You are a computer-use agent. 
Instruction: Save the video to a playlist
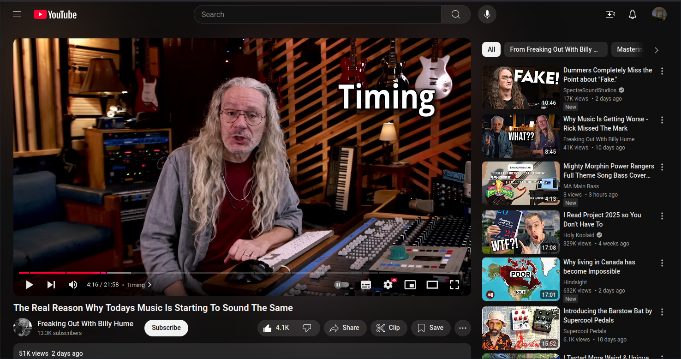coord(430,328)
